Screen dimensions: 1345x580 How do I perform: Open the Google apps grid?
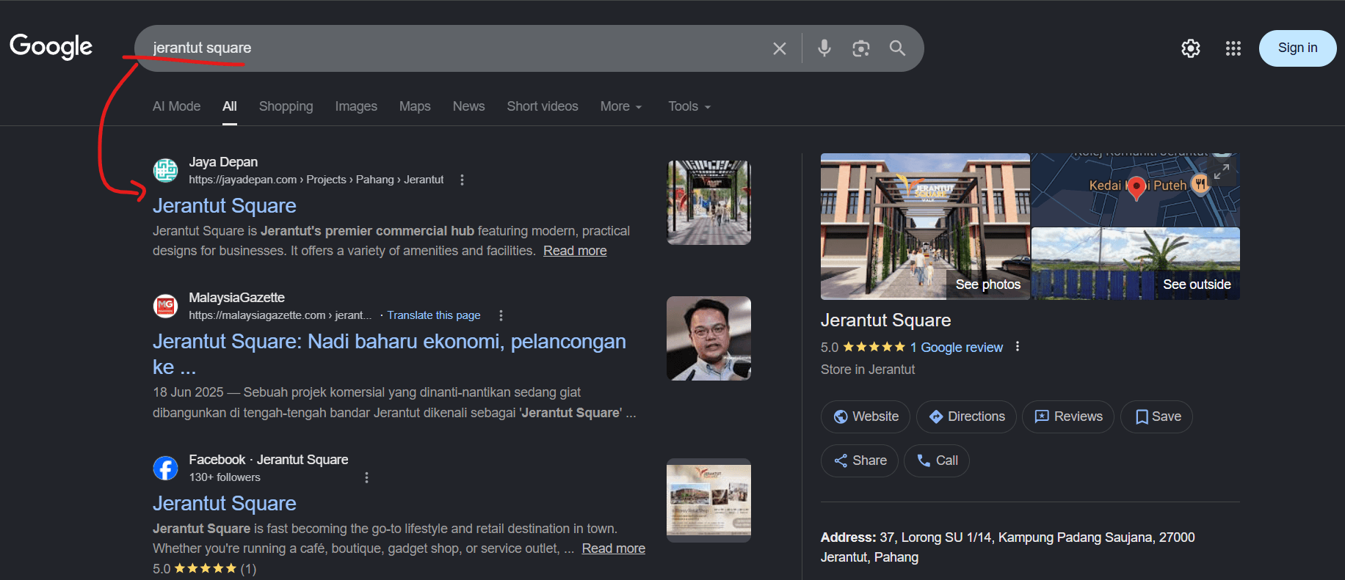point(1233,48)
